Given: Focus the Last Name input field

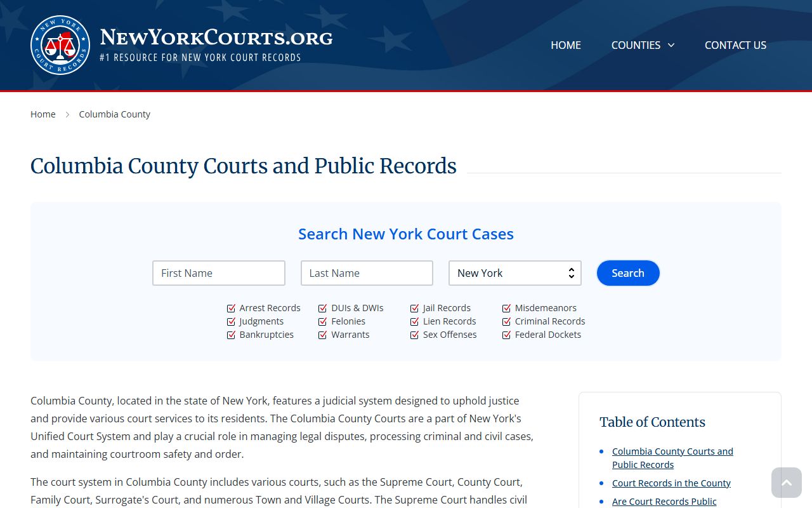Looking at the screenshot, I should point(367,273).
